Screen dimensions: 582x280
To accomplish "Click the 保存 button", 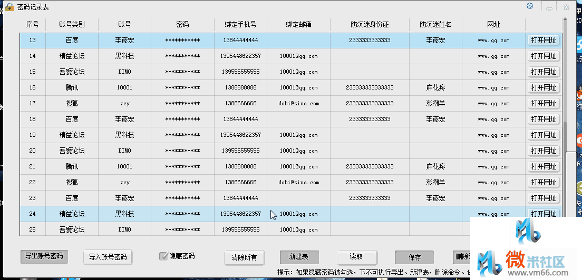I will click(x=414, y=257).
